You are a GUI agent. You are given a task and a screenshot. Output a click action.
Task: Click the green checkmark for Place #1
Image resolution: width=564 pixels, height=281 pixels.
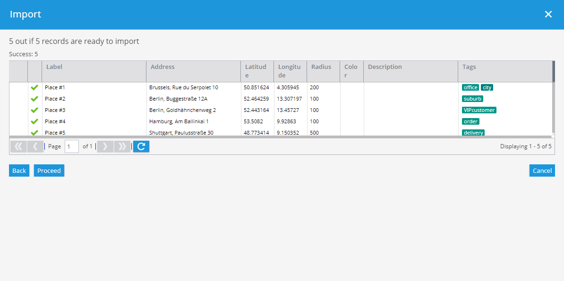[34, 87]
